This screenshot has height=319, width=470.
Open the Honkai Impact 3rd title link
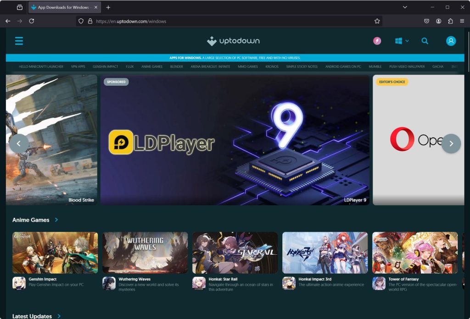tap(315, 279)
